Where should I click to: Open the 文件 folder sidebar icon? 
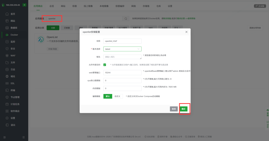point(7,63)
